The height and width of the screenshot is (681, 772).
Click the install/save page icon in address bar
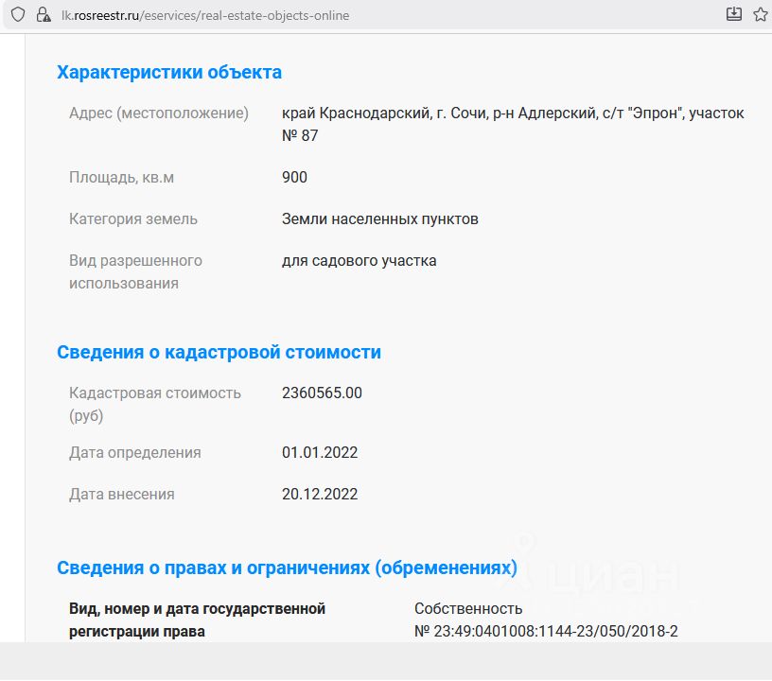coord(733,14)
